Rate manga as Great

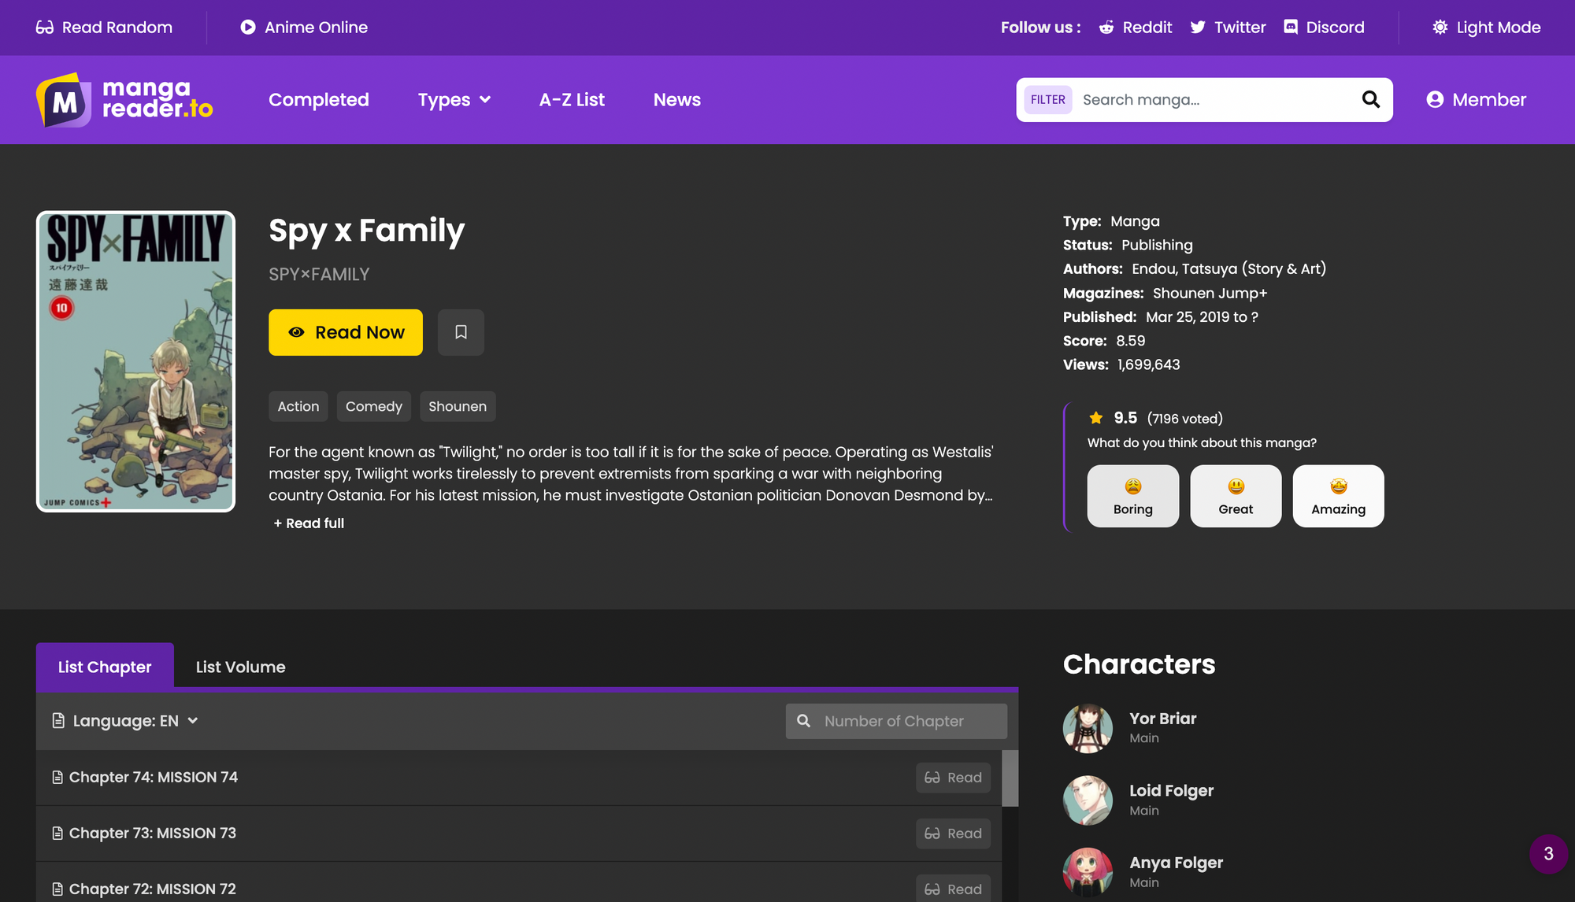click(x=1236, y=496)
